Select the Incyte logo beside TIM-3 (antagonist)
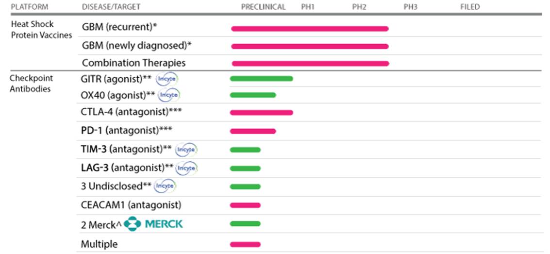The image size is (550, 254). pyautogui.click(x=186, y=150)
